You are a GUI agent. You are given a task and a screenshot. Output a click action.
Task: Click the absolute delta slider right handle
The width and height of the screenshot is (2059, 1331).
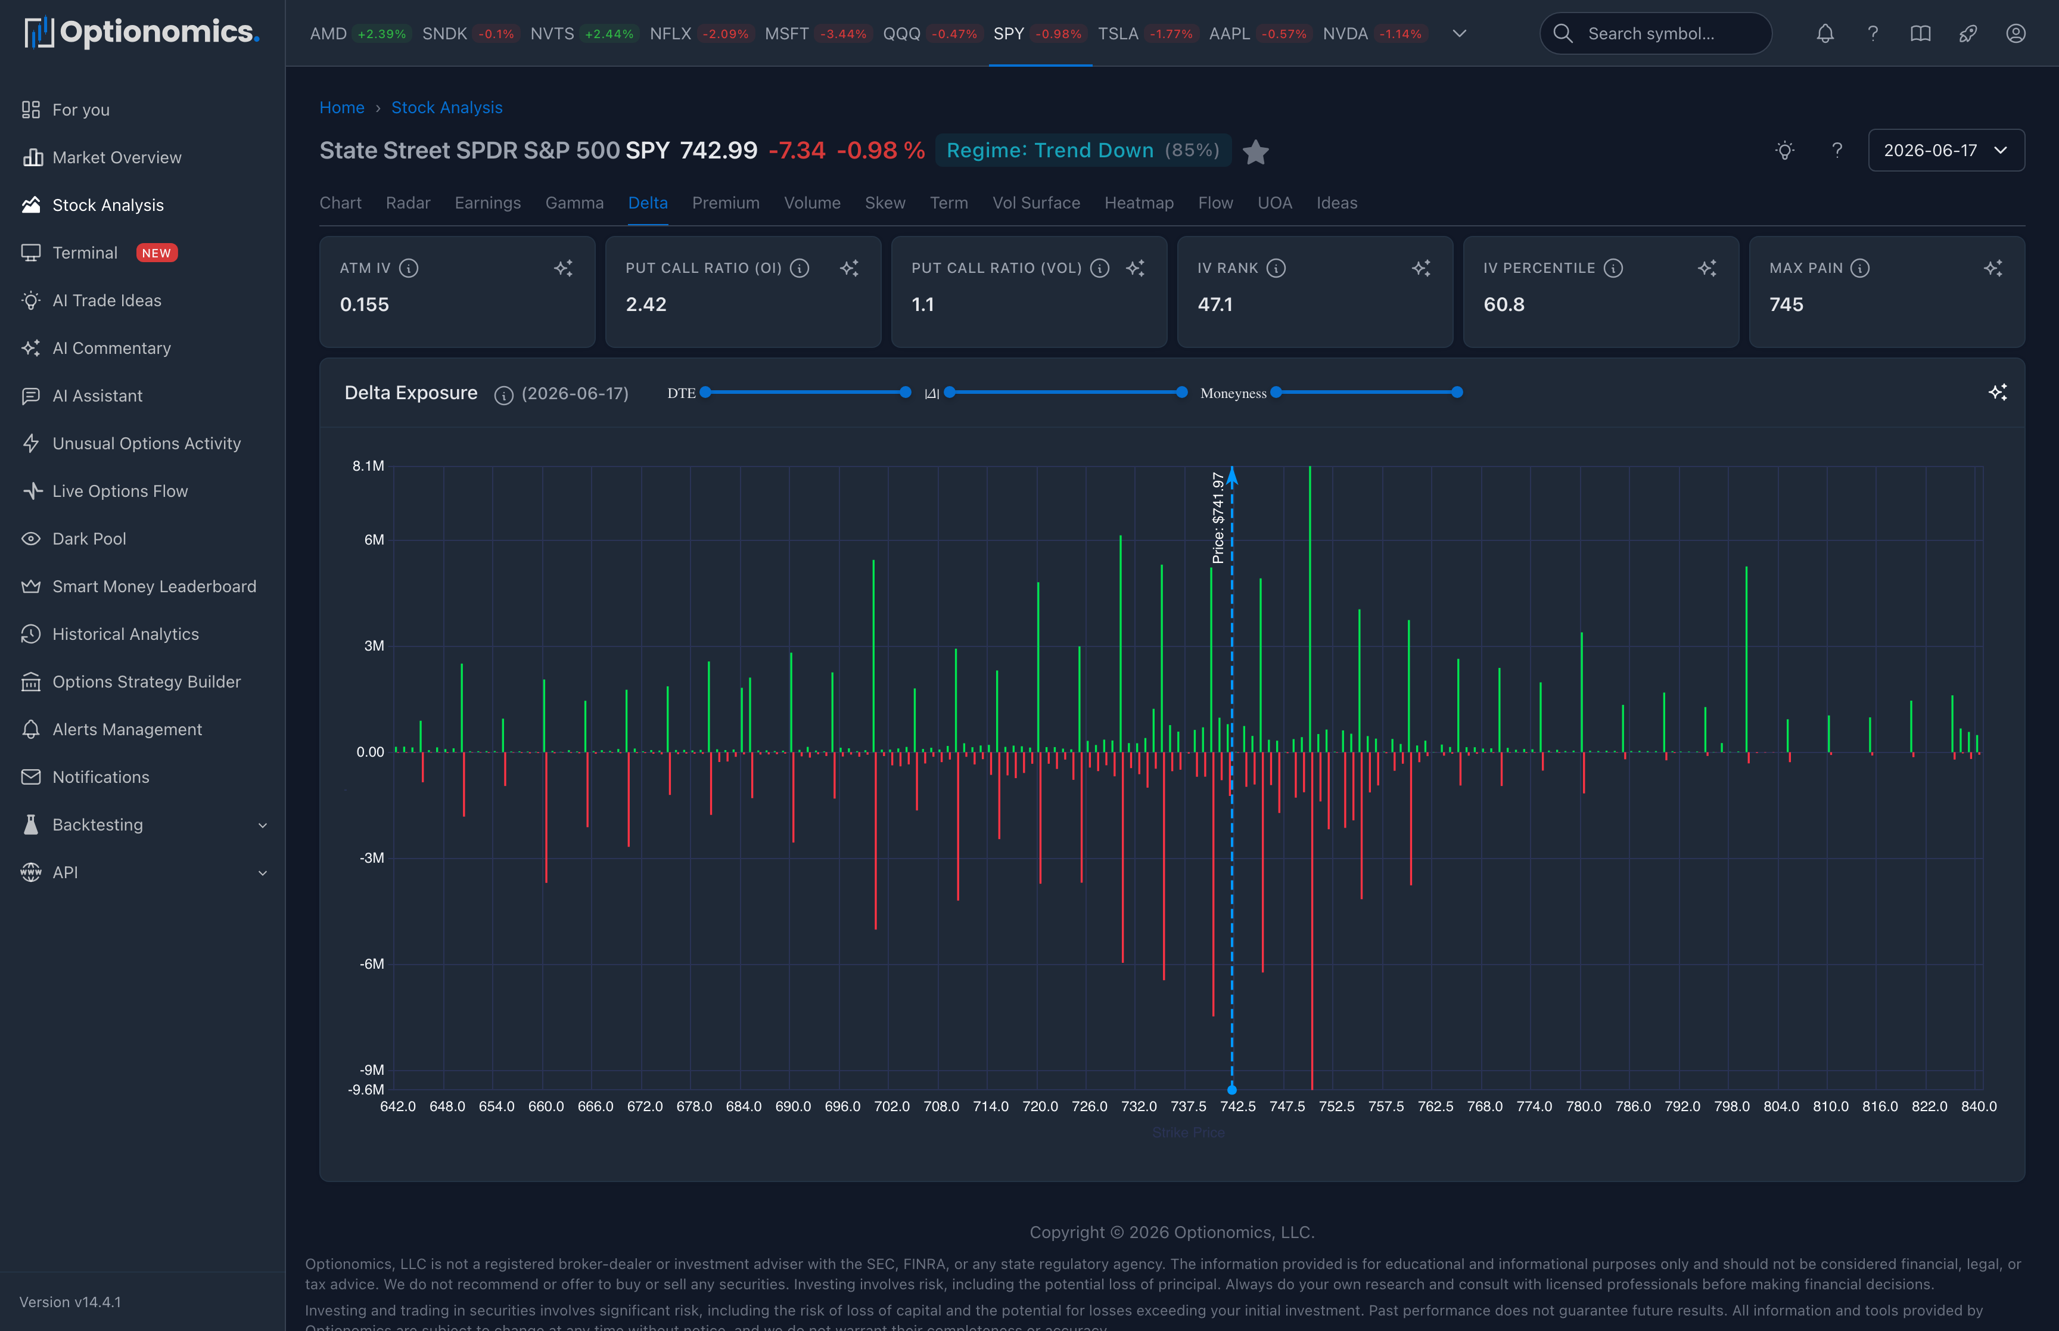pyautogui.click(x=1182, y=393)
